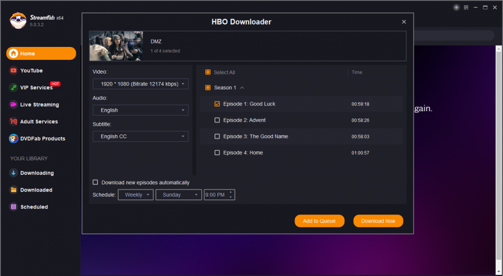Click the DVDFab Products icon
The width and height of the screenshot is (503, 276).
click(13, 139)
